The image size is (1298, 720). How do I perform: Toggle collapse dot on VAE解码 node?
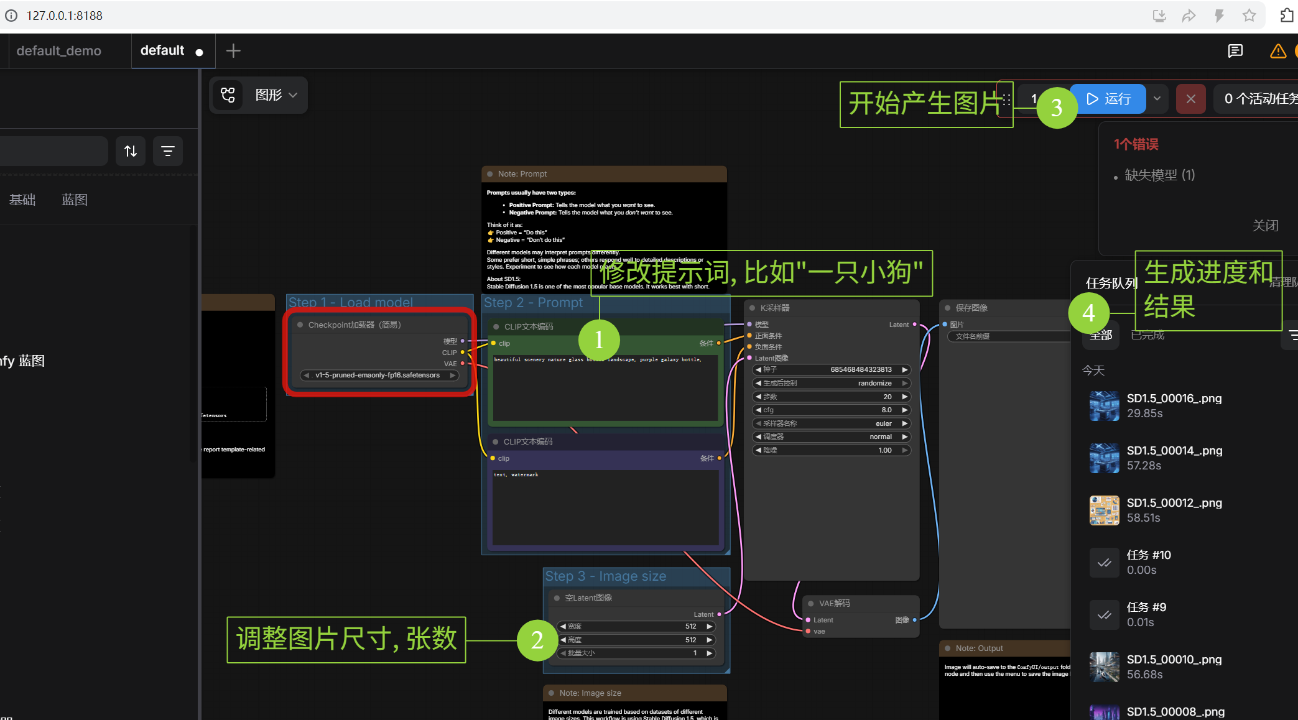[810, 603]
